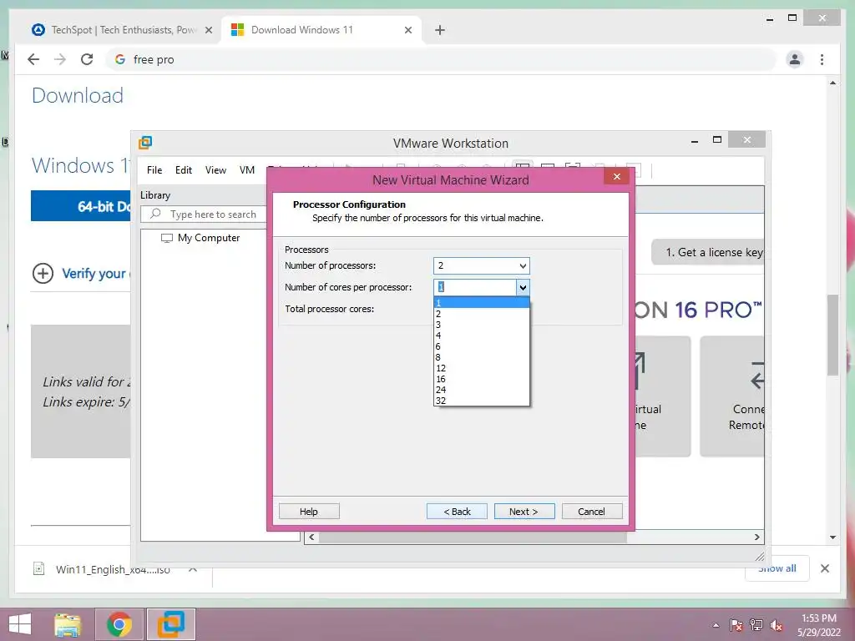Choose 4 cores per processor
This screenshot has width=855, height=641.
482,336
